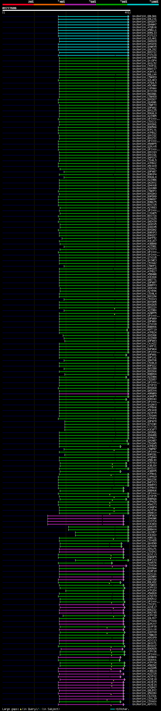Click hit label UniRef100_A9TXY1
The image size is (161, 711).
pos(144,704)
